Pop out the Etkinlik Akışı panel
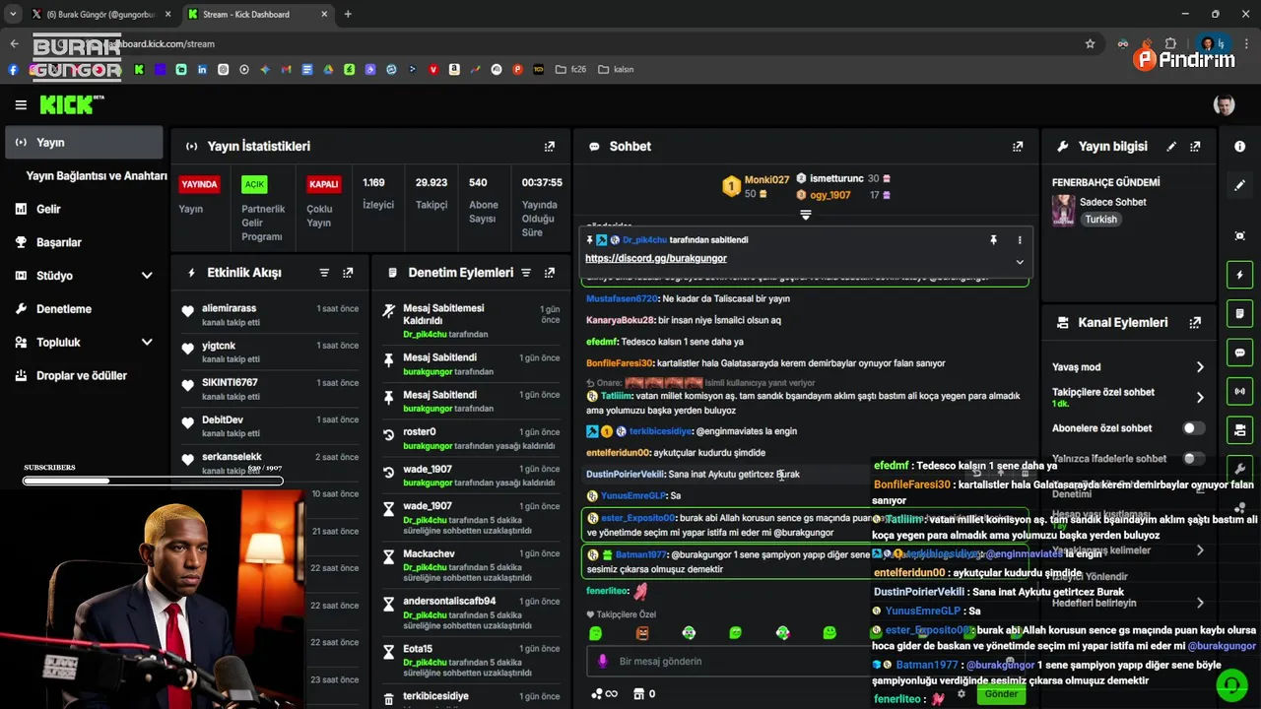 pyautogui.click(x=348, y=273)
